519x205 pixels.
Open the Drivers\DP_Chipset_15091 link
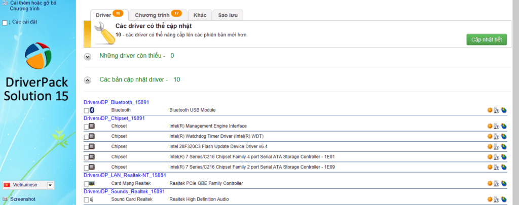coord(114,118)
